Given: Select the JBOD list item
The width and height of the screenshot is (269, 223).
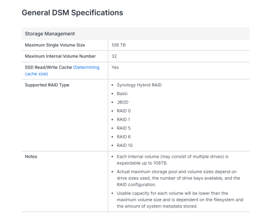Looking at the screenshot, I should tap(123, 102).
